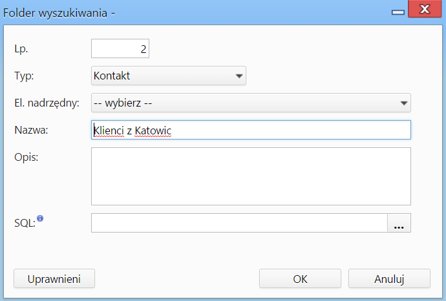Click the Opis label
Viewport: 446px width, 301px height.
tap(26, 157)
